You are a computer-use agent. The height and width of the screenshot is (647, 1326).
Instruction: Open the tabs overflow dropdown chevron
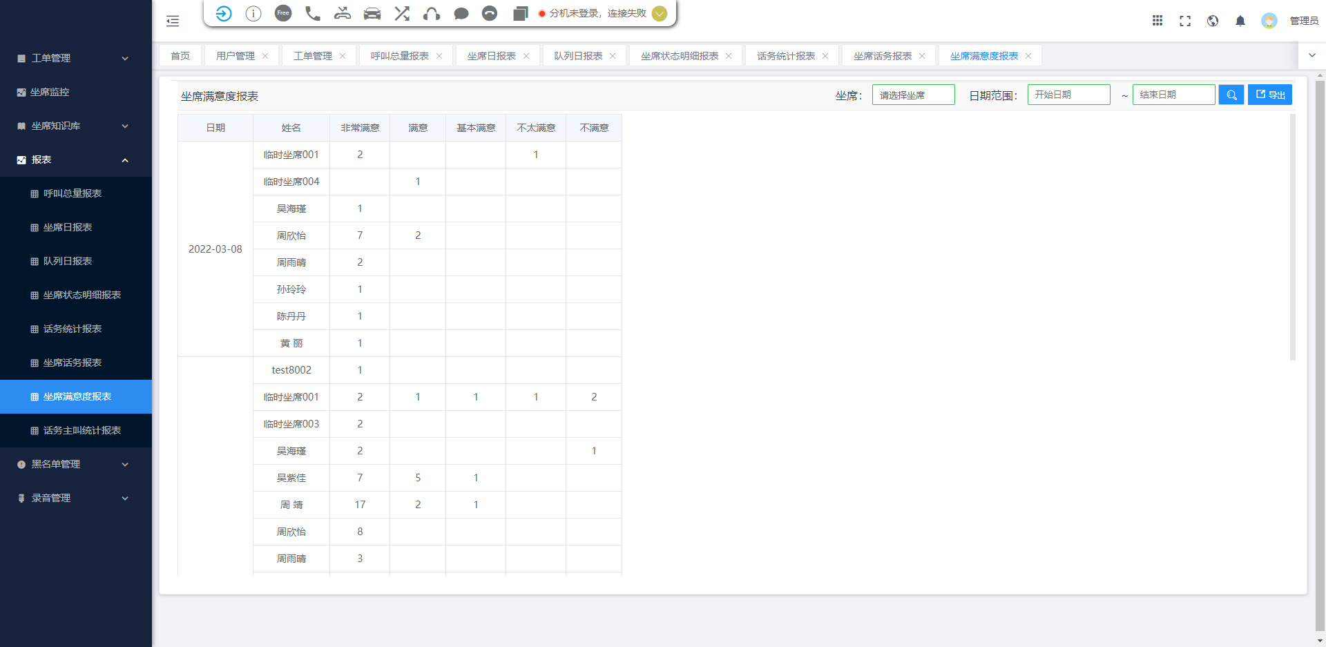[x=1312, y=55]
